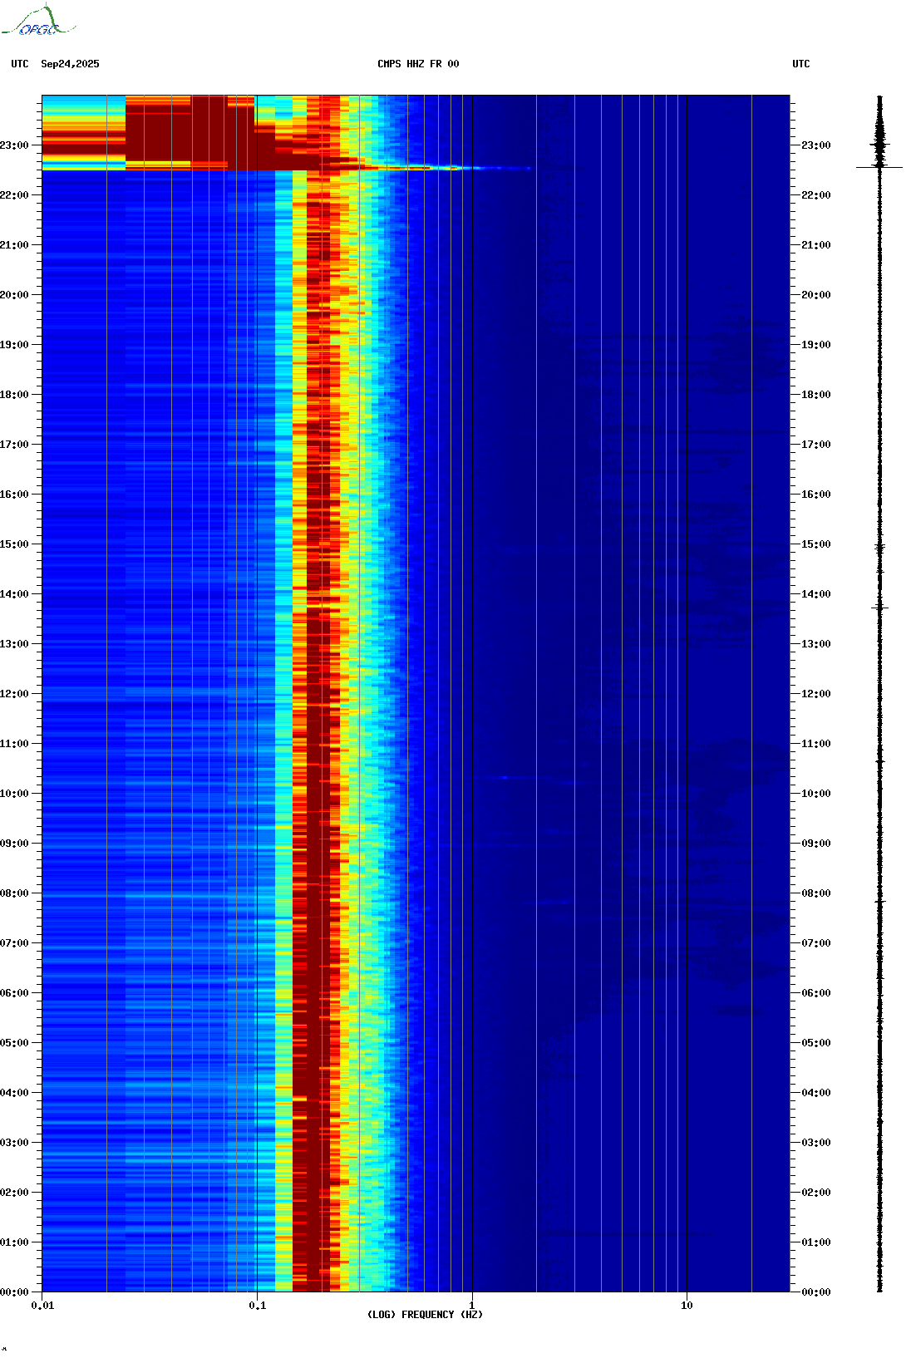Click the left-axis 14:00 time label
Viewport: 916px width, 1358px height.
(x=14, y=594)
